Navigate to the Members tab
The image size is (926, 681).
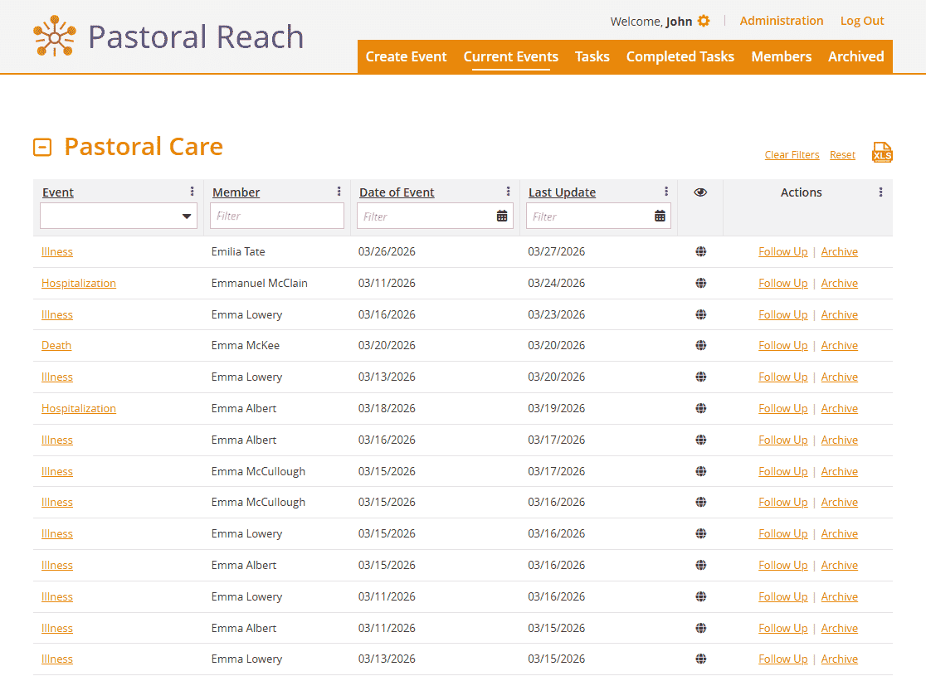click(782, 56)
